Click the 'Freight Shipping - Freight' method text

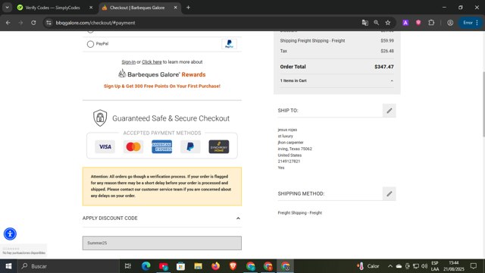coord(300,213)
